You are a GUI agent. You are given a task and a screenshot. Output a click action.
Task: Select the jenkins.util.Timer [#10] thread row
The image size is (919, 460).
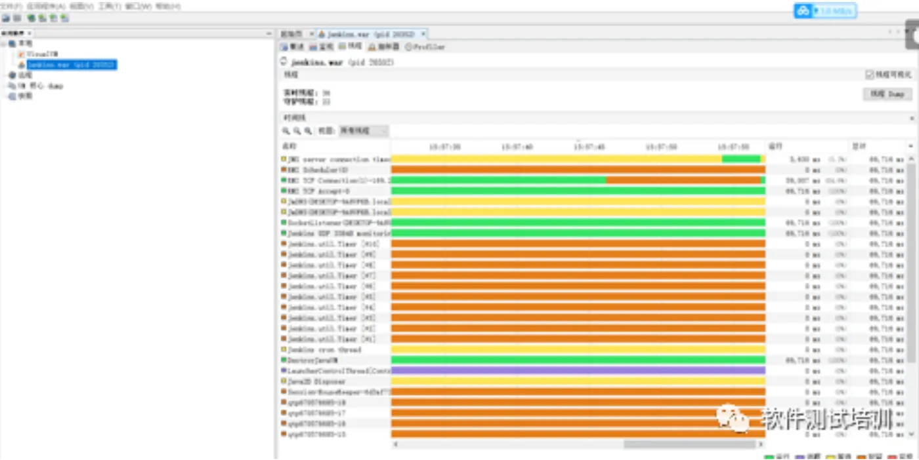pyautogui.click(x=593, y=244)
